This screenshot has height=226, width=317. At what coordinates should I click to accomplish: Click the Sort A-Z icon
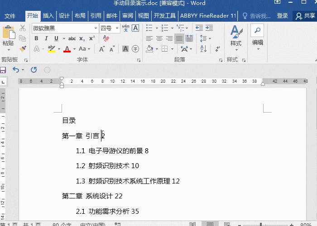coord(203,49)
